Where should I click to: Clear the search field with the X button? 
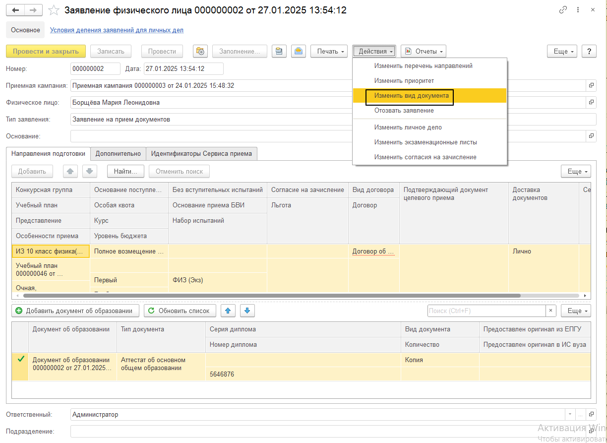[x=551, y=311]
